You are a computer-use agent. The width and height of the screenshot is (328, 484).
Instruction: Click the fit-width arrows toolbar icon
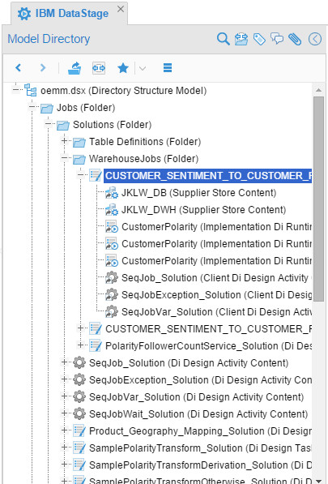tap(99, 68)
